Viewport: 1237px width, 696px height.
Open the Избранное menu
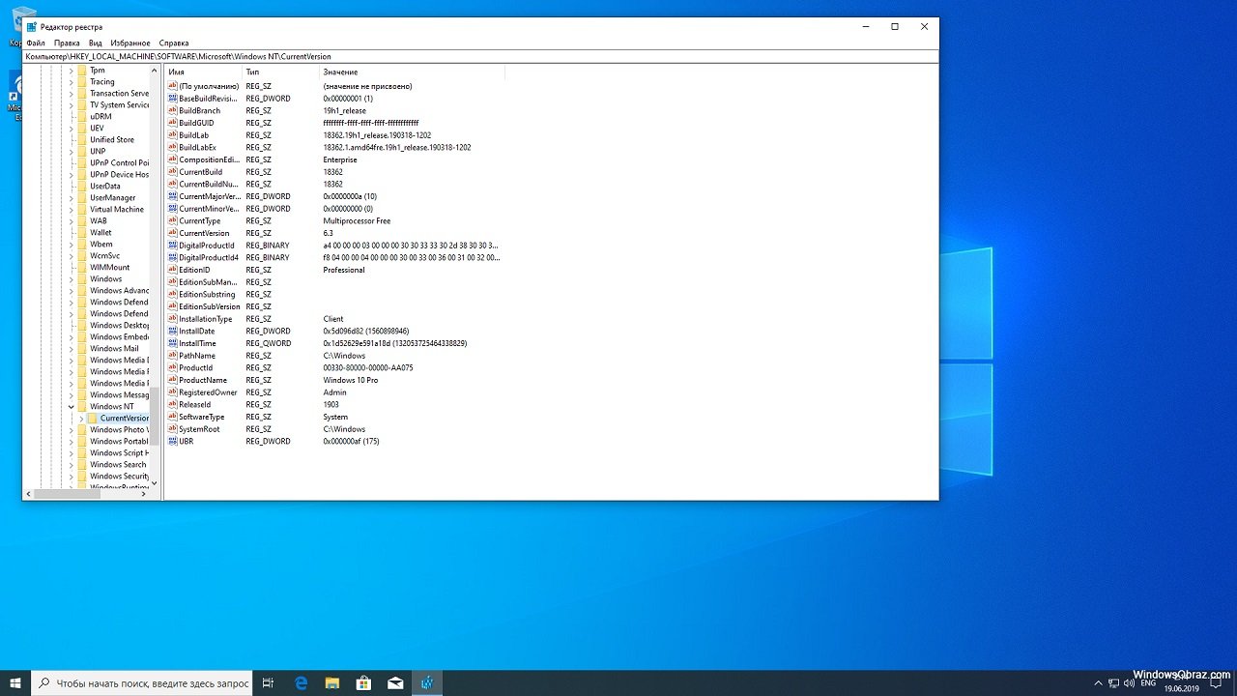click(x=130, y=43)
